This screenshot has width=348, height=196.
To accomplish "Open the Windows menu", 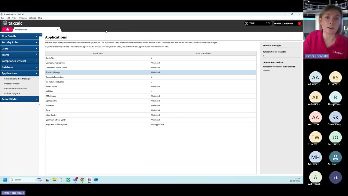I will [23, 18].
